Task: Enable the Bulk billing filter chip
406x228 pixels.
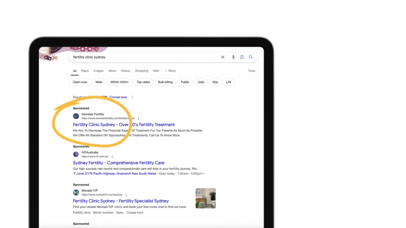Action: pyautogui.click(x=165, y=82)
